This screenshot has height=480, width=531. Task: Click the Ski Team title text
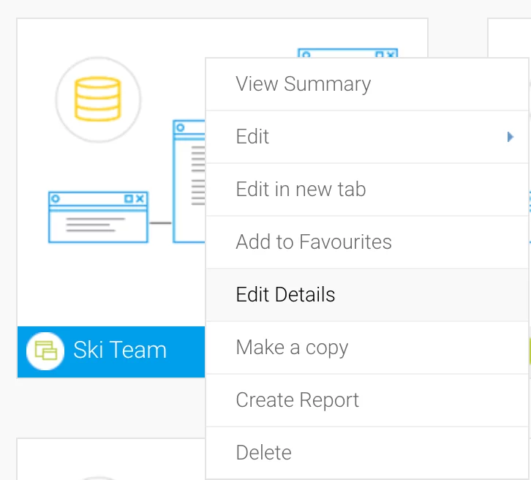point(120,350)
